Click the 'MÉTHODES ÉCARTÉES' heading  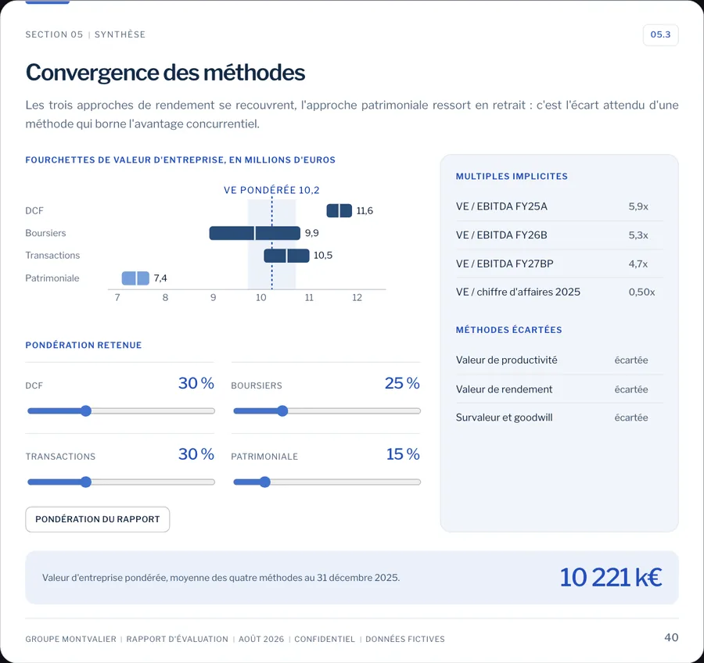click(x=508, y=330)
